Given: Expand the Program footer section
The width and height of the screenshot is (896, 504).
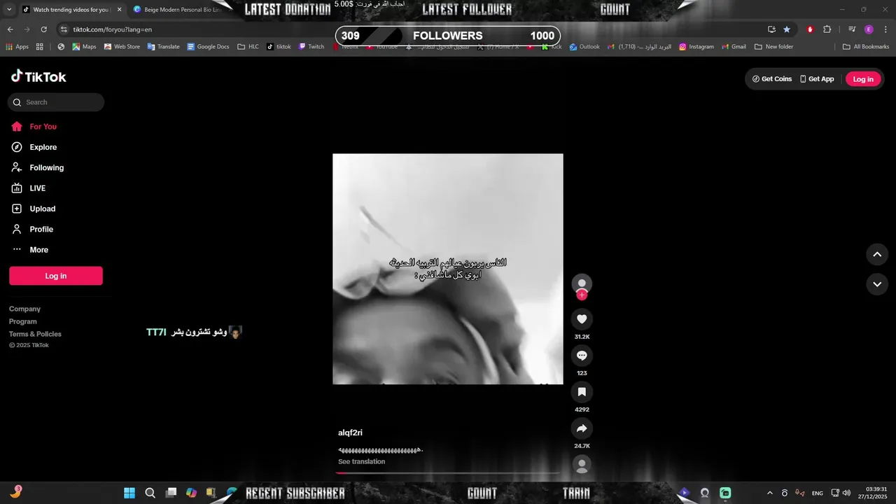Looking at the screenshot, I should pos(23,321).
